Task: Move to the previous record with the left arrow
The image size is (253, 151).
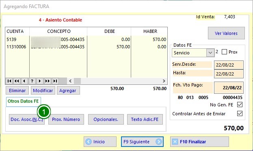Action: click(x=24, y=81)
